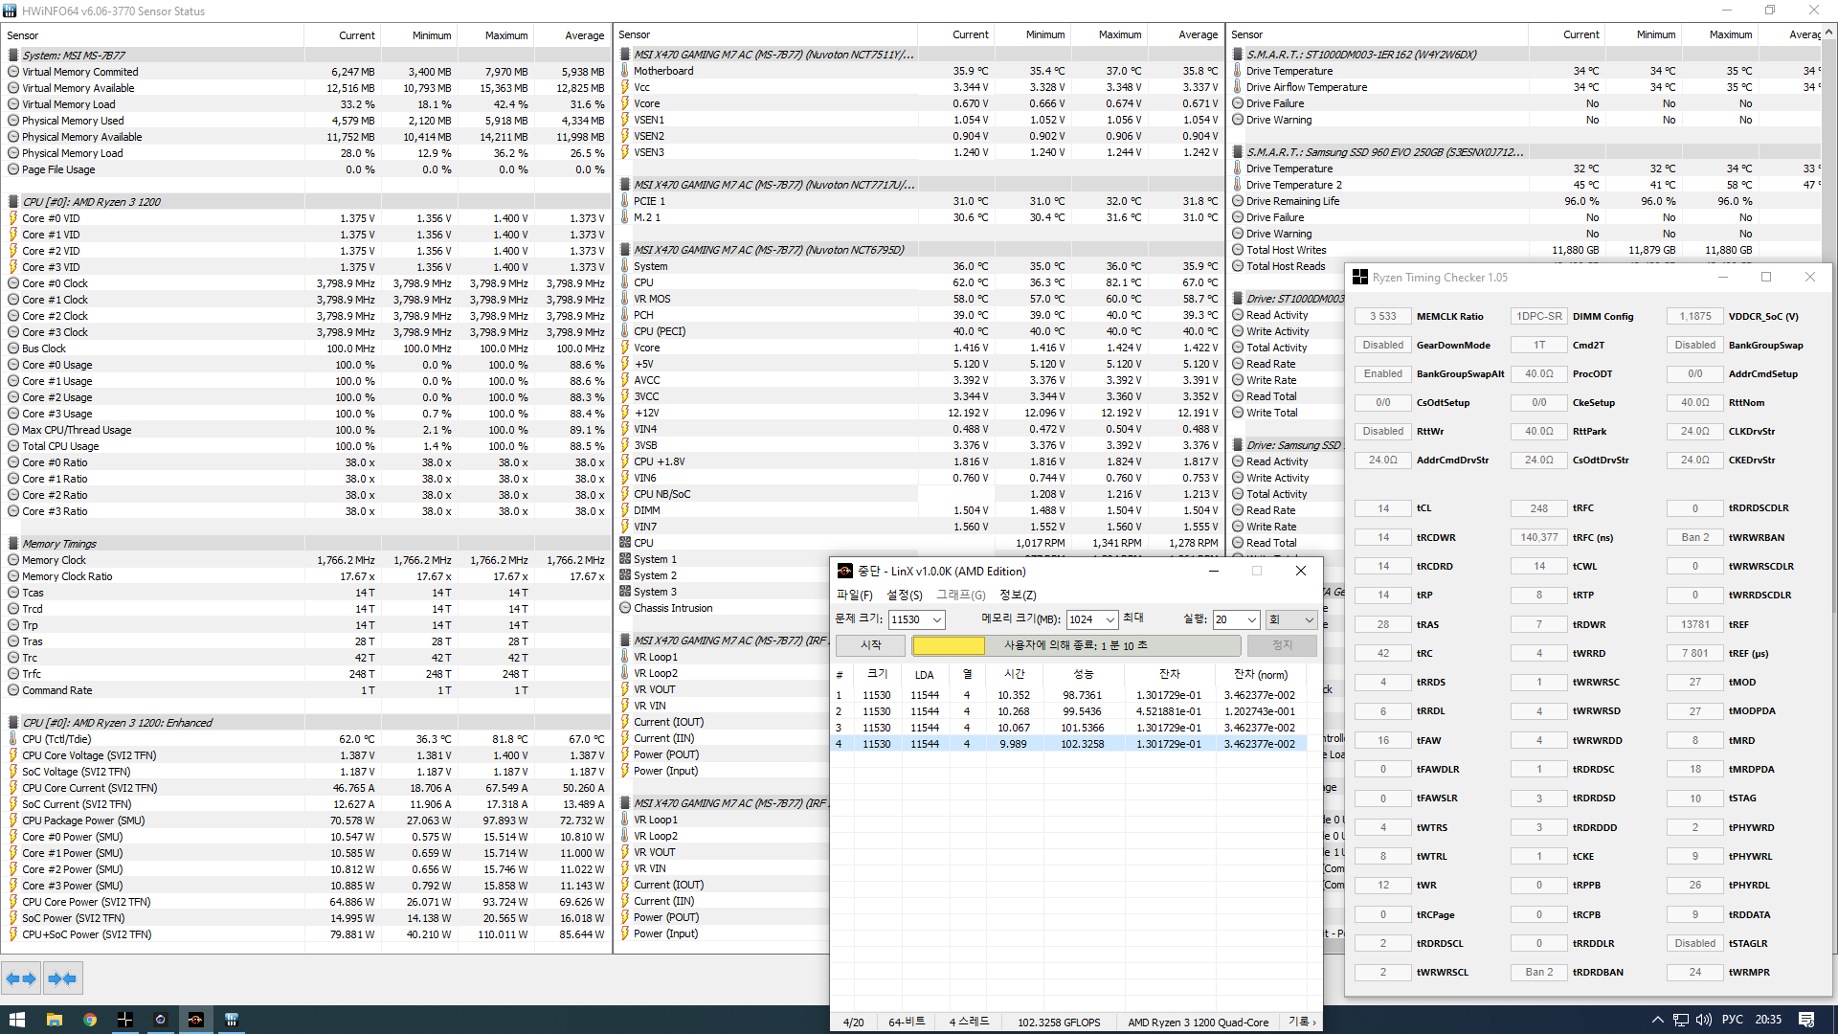Open the 정보(Z) menu in LinX
This screenshot has width=1838, height=1034.
point(1018,596)
